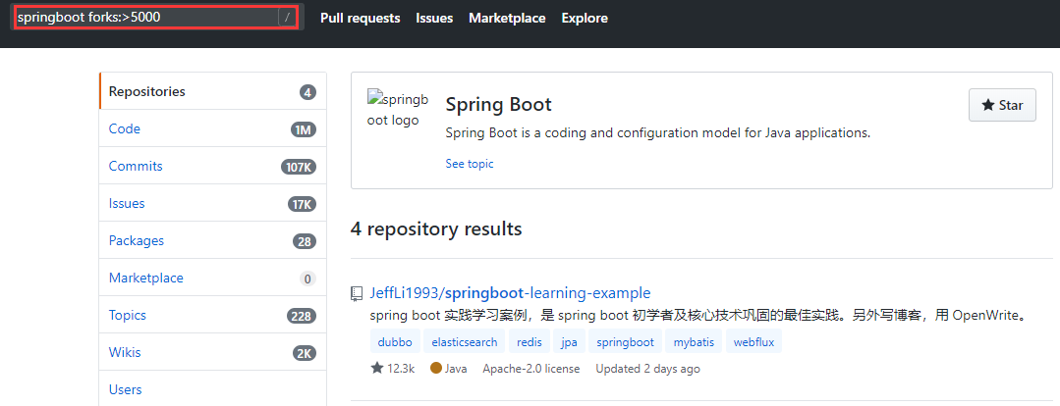Click the 12.3k stargazers star icon
1060x406 pixels.
377,368
